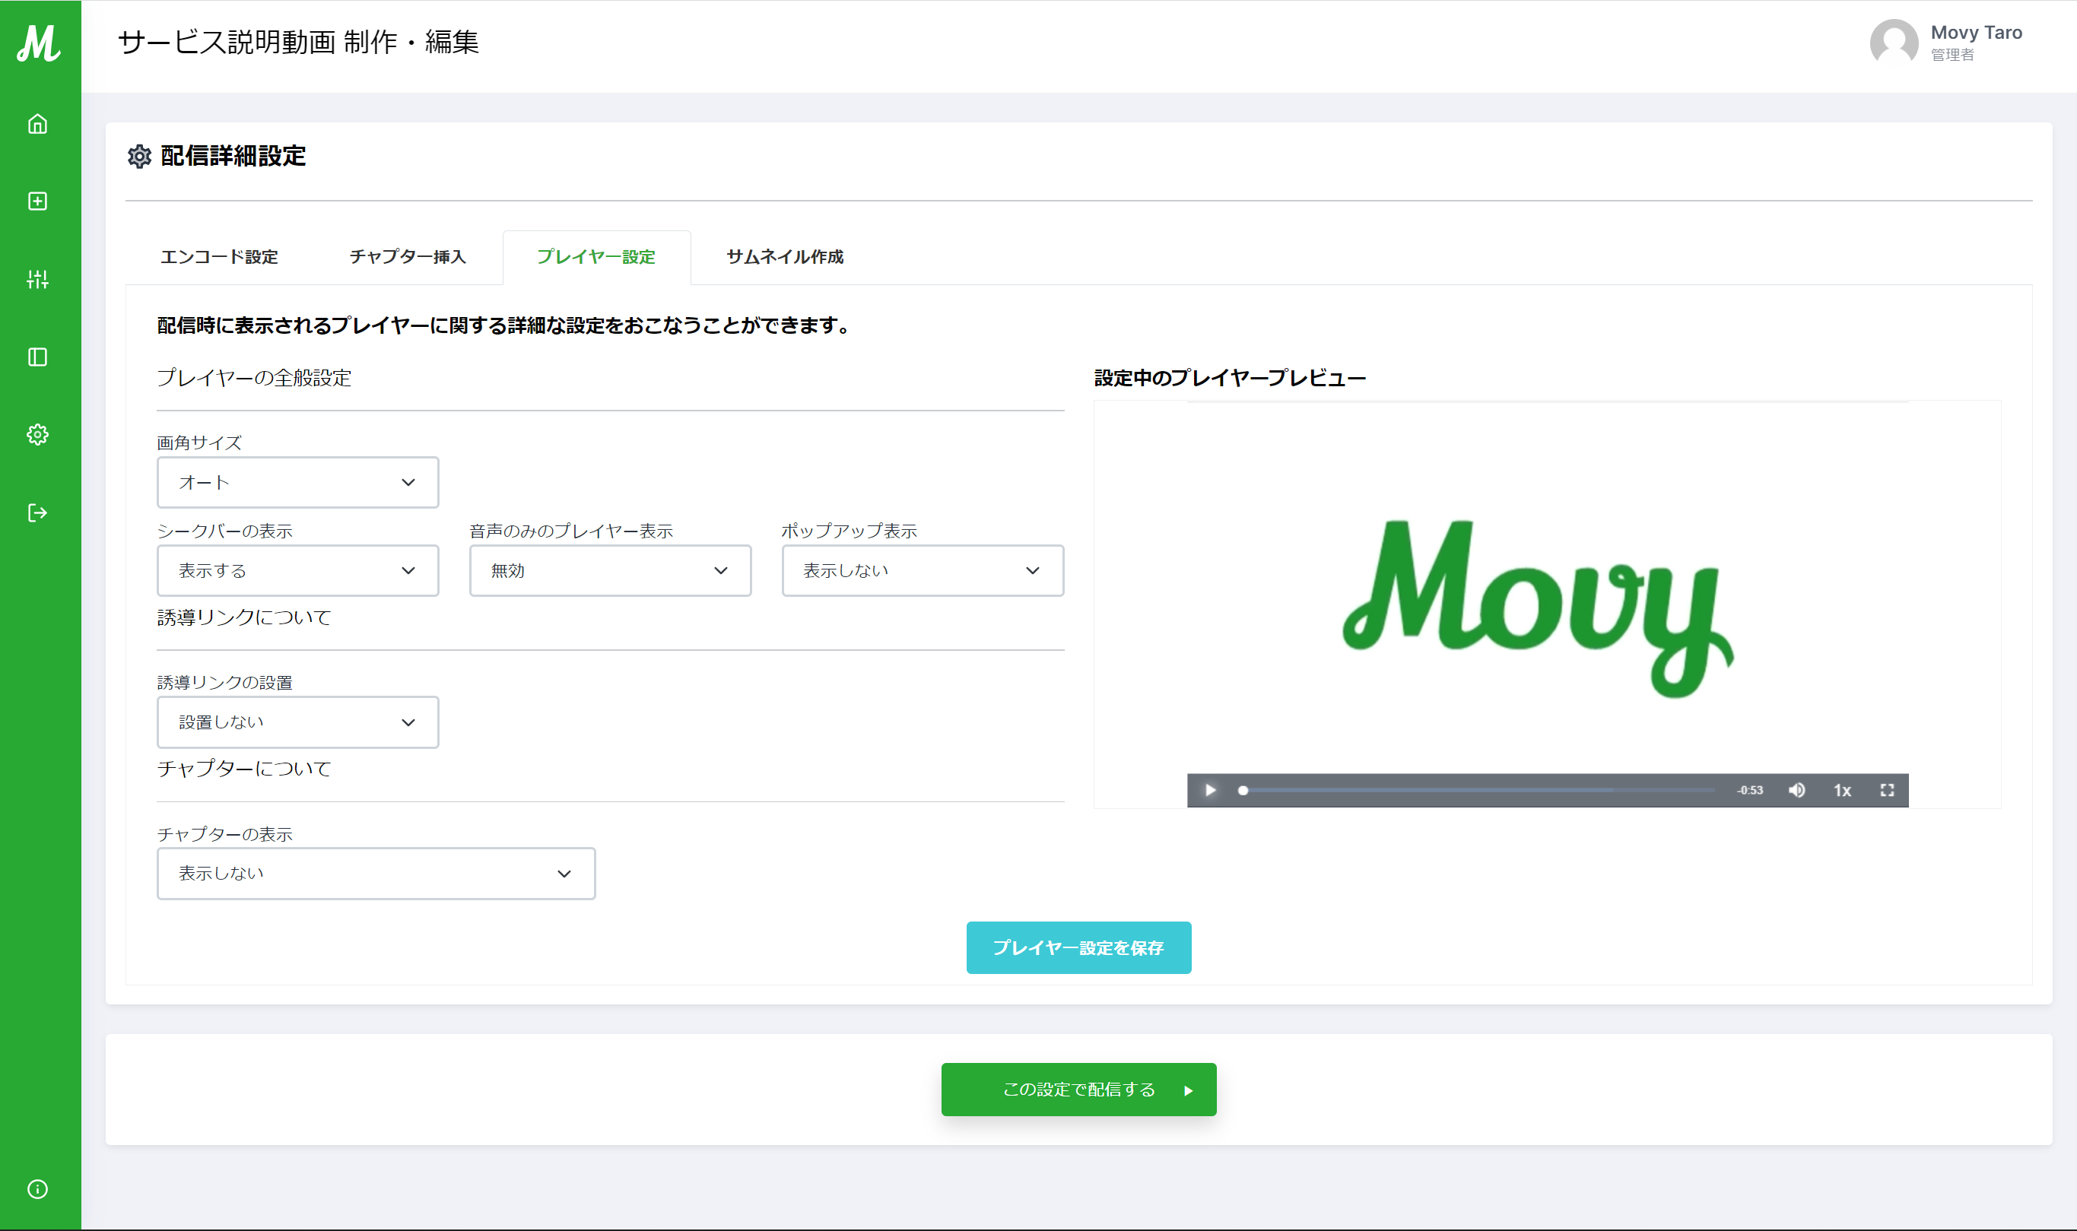2077x1231 pixels.
Task: Click the info circle icon at the sidebar bottom
Action: pos(37,1188)
